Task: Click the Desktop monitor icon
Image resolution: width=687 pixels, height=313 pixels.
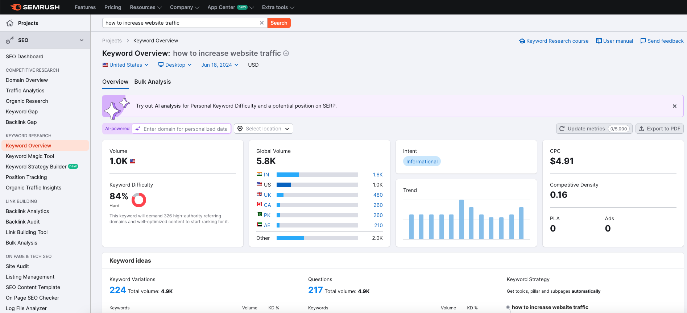Action: 161,64
